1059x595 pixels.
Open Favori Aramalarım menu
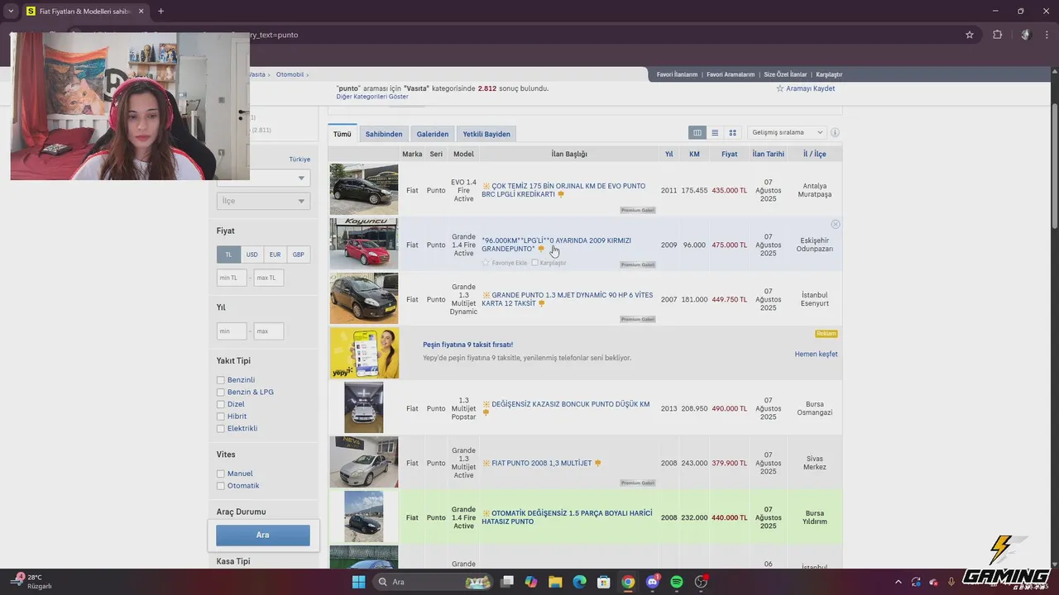pyautogui.click(x=731, y=74)
